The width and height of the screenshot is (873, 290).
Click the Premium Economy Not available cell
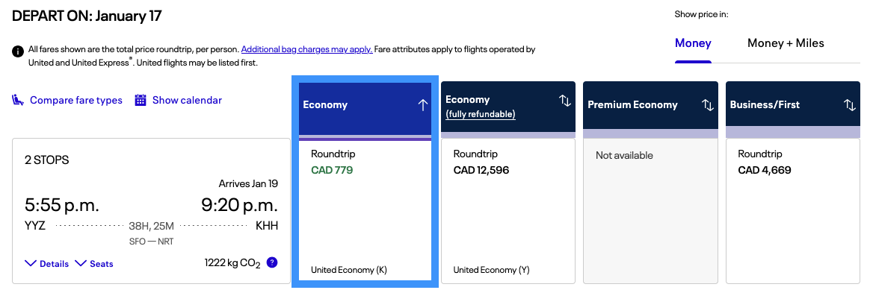click(650, 210)
